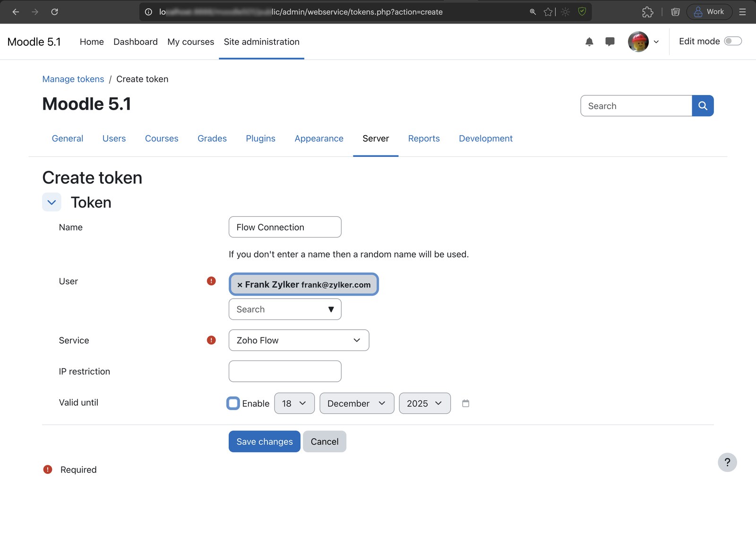Enable the Valid until checkbox
The image size is (756, 540).
coord(233,403)
